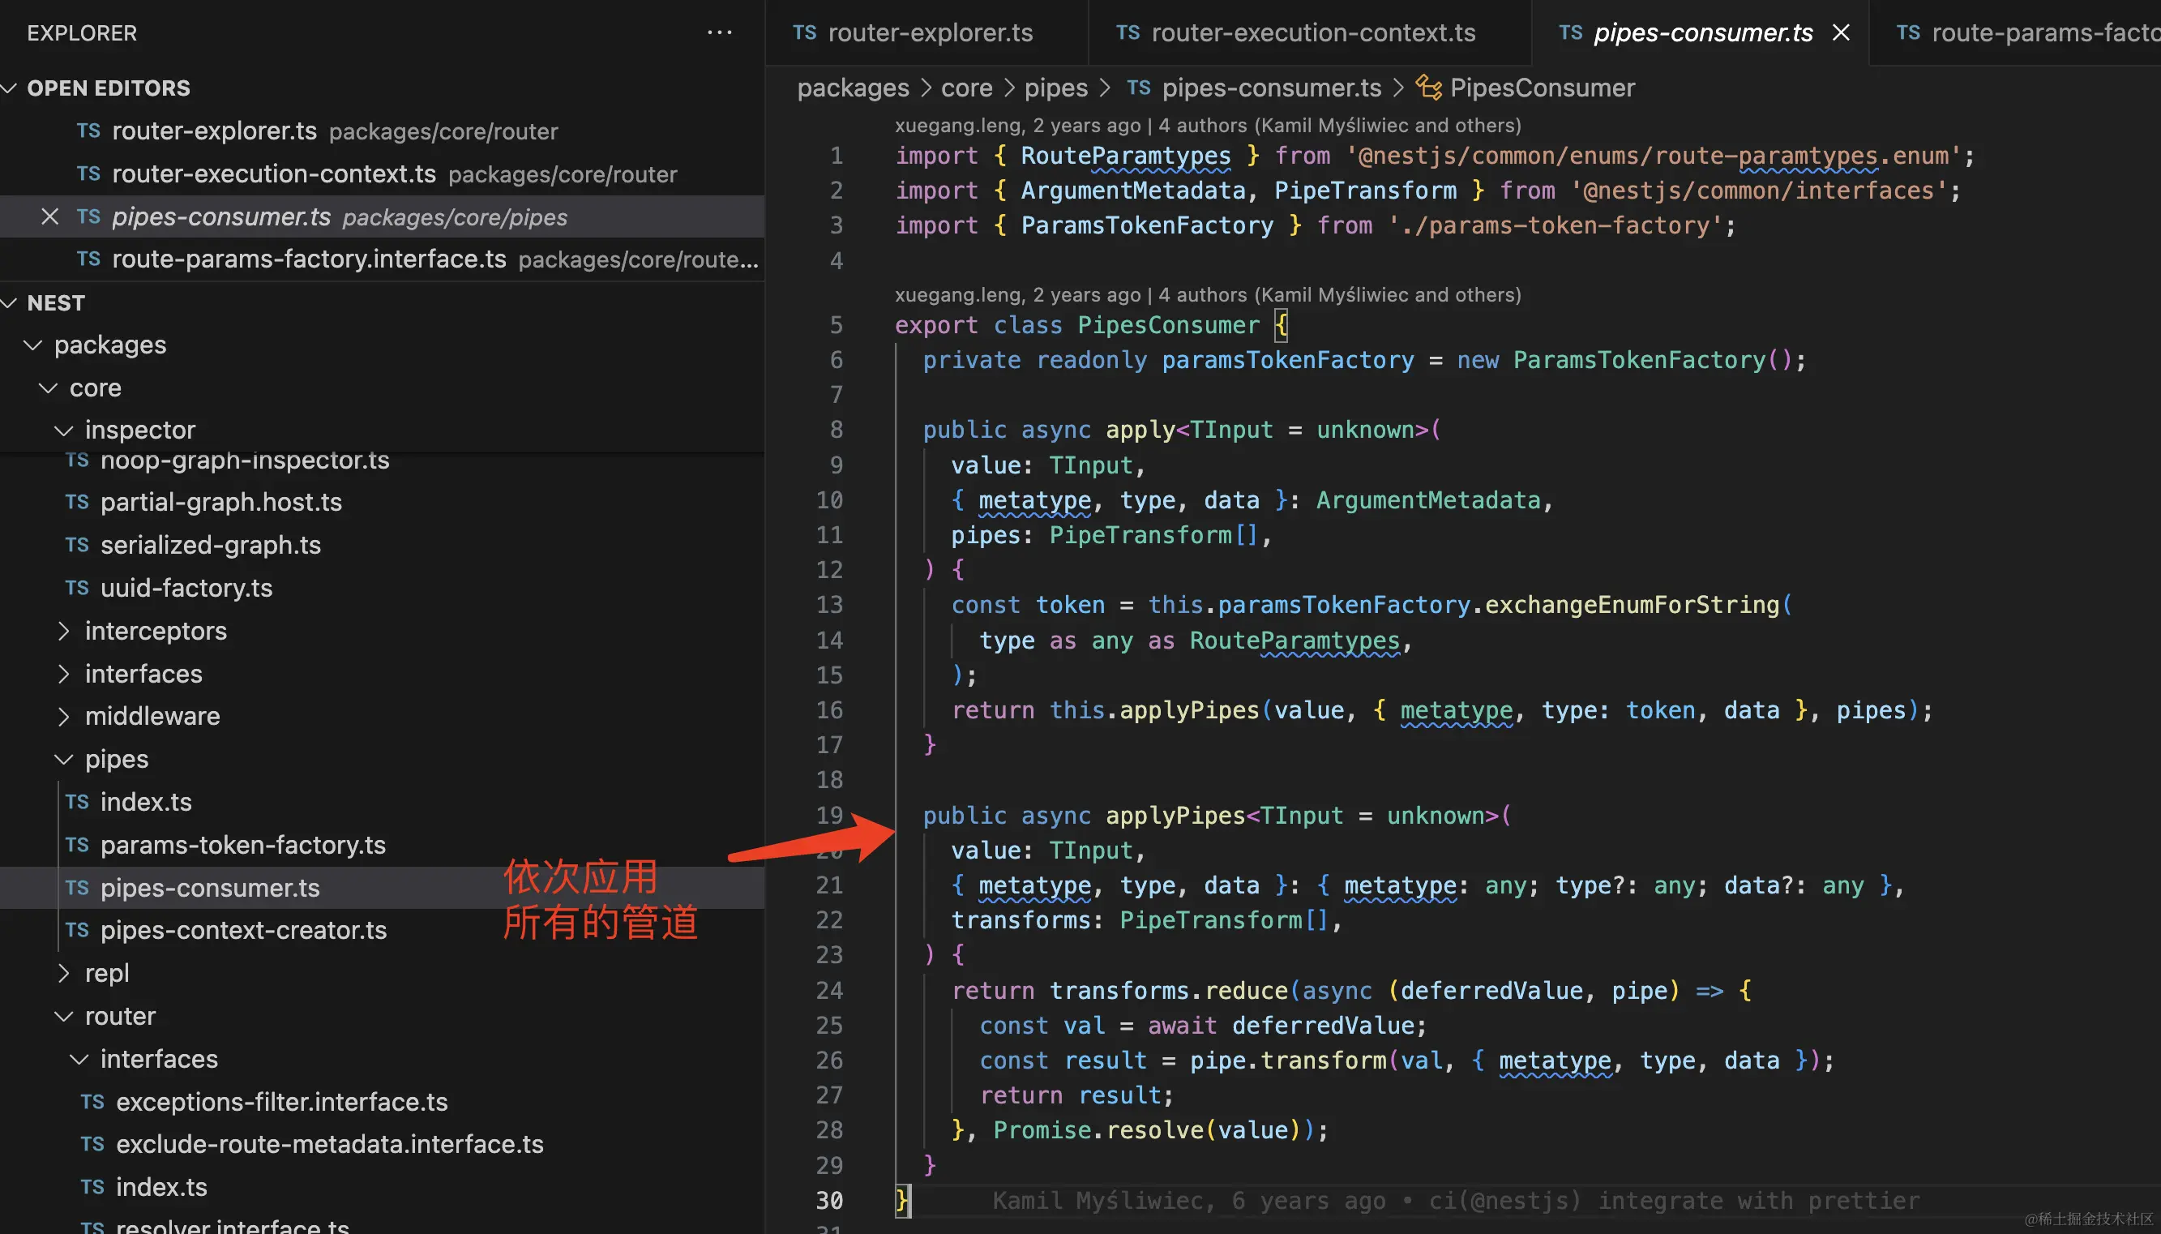The width and height of the screenshot is (2161, 1234).
Task: Collapse the inspector folder
Action: [63, 430]
